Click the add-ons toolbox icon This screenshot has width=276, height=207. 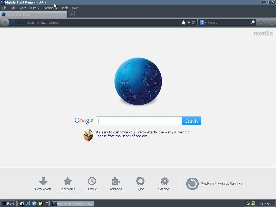coord(88,135)
